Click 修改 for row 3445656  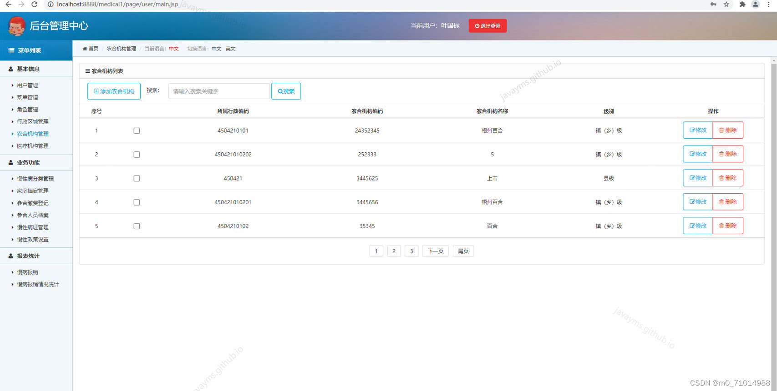coord(698,201)
